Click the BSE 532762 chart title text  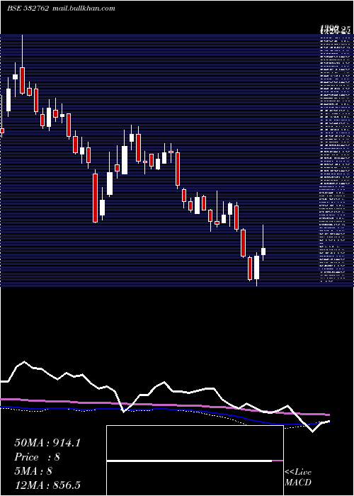(28, 9)
